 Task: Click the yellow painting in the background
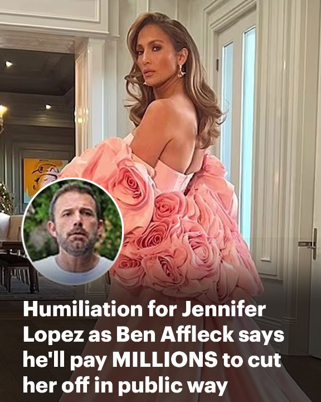pos(42,177)
